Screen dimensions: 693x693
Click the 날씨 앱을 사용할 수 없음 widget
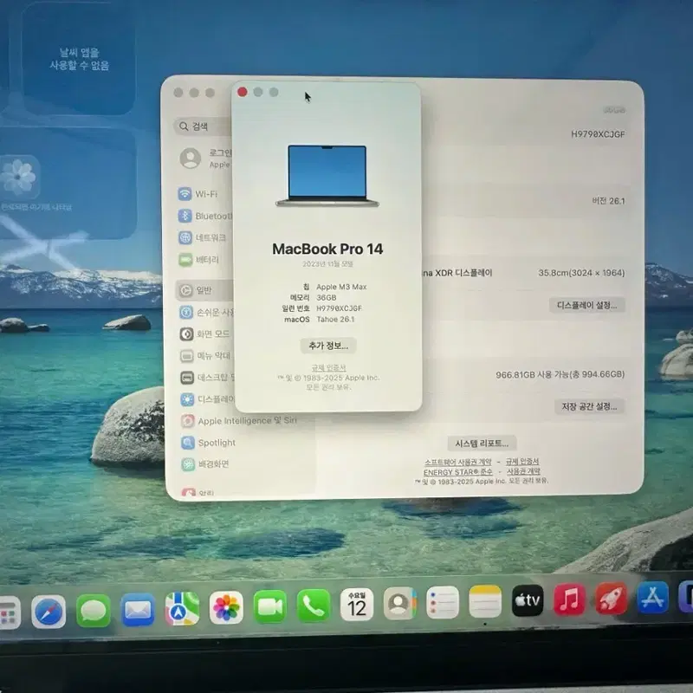coord(79,59)
